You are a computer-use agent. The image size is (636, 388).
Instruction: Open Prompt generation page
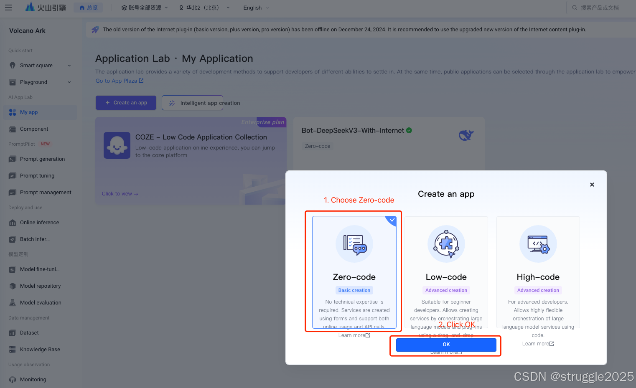[x=40, y=159]
